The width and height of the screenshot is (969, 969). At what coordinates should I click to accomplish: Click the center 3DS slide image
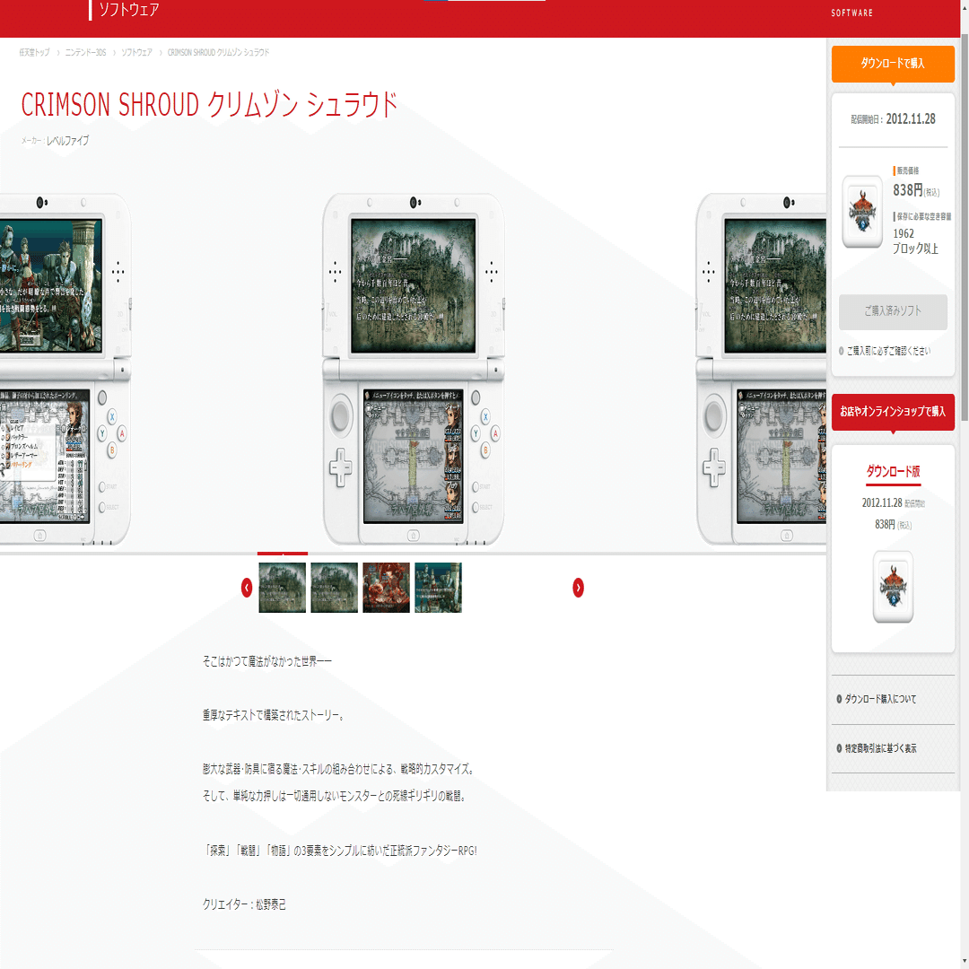click(x=414, y=370)
